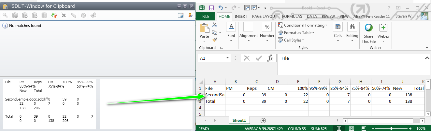Click the search magnifier icon in T-Window toolbar
Screen dimensions: 431x131
click(5, 15)
